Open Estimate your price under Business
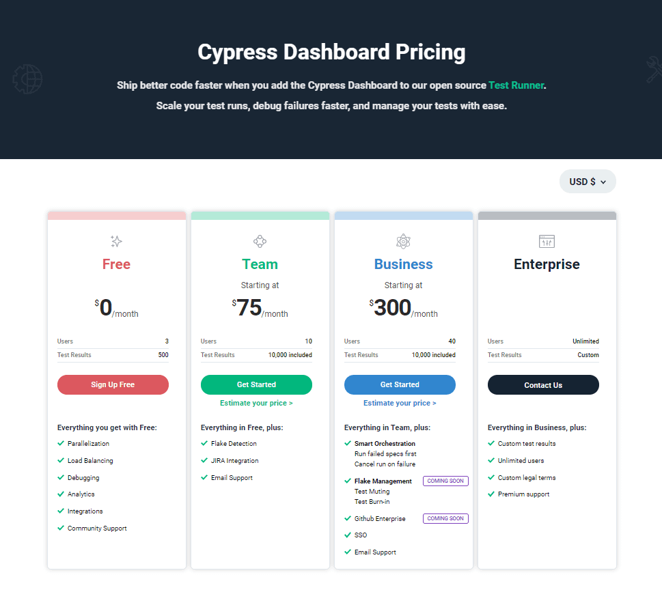Image resolution: width=662 pixels, height=592 pixels. point(400,404)
